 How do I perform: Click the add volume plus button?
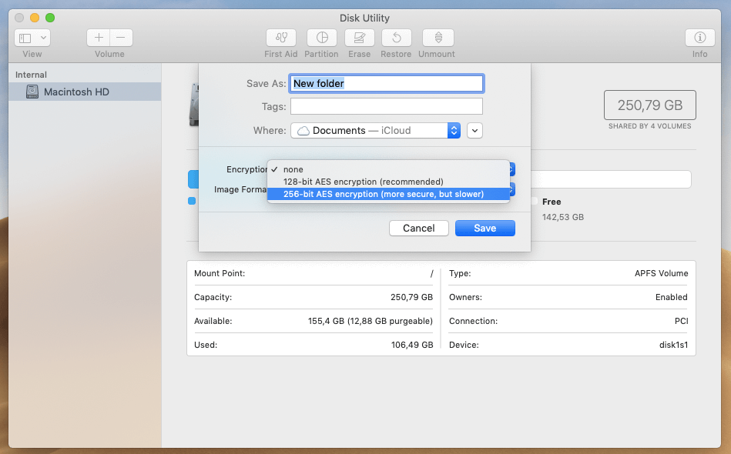click(x=99, y=38)
